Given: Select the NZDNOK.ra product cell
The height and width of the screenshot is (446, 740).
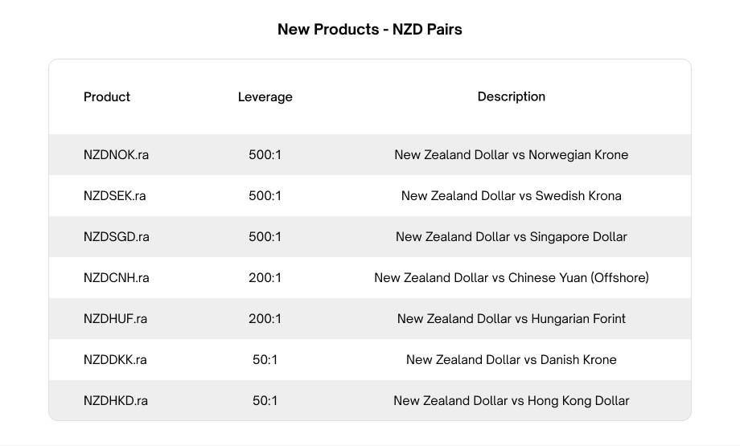Looking at the screenshot, I should point(116,155).
